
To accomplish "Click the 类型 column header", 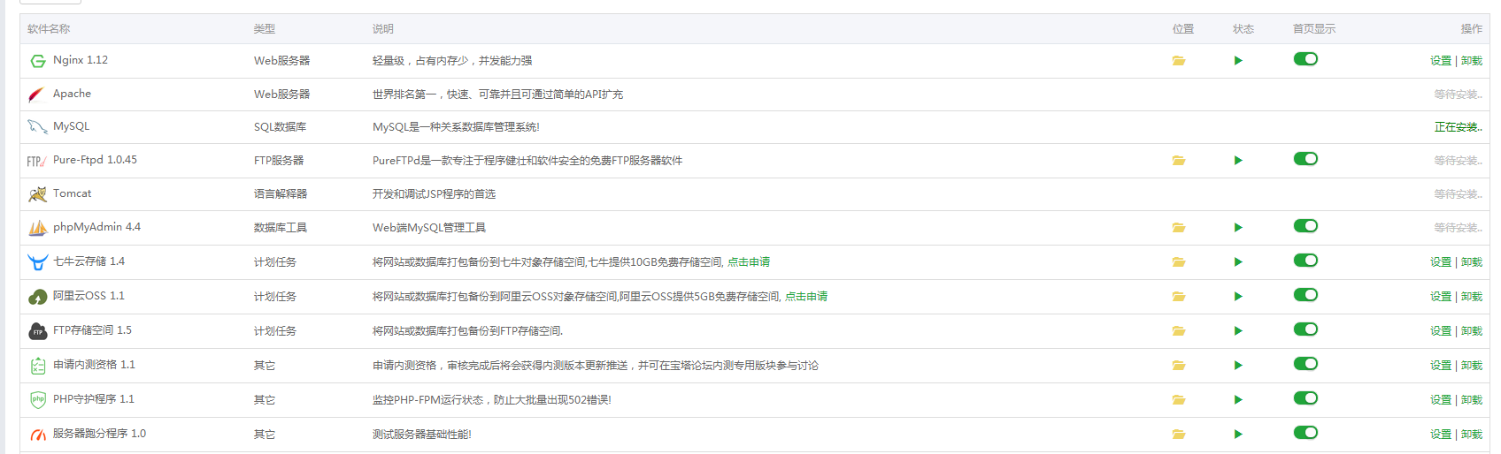I will coord(265,29).
